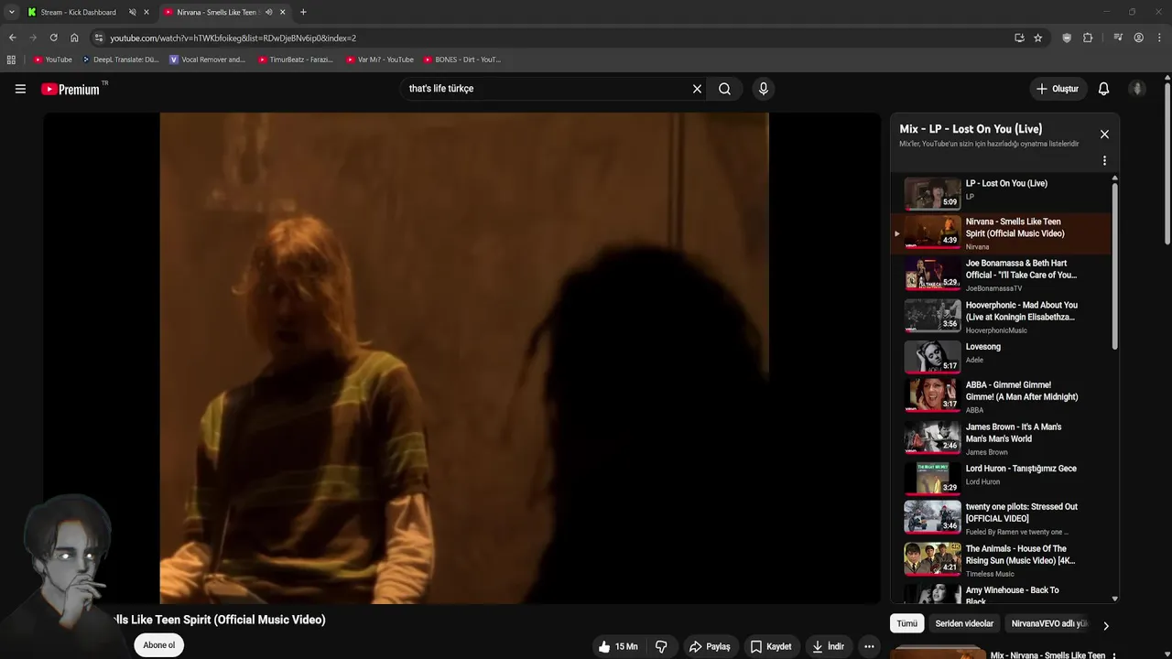Like the video with 15 Mn likes
The image size is (1172, 659).
tap(618, 646)
